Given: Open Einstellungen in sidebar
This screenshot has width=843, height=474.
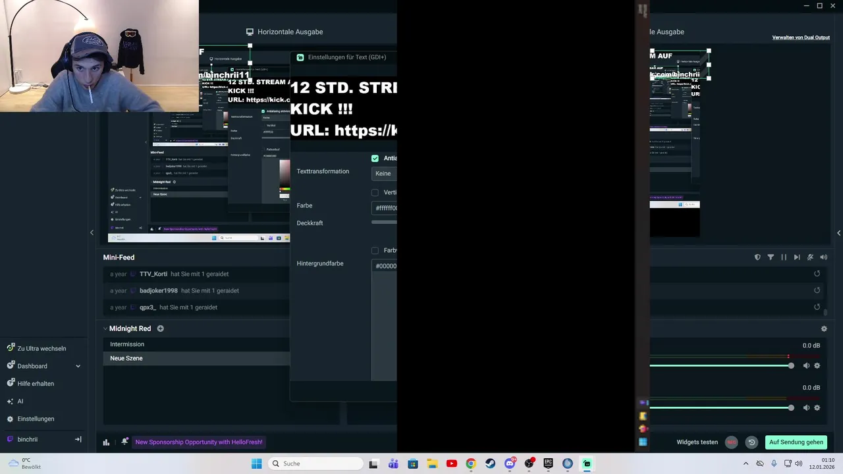Looking at the screenshot, I should coord(36,419).
